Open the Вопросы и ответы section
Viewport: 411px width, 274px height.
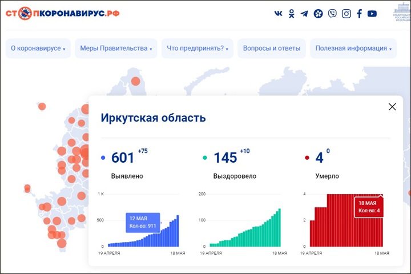click(x=272, y=49)
